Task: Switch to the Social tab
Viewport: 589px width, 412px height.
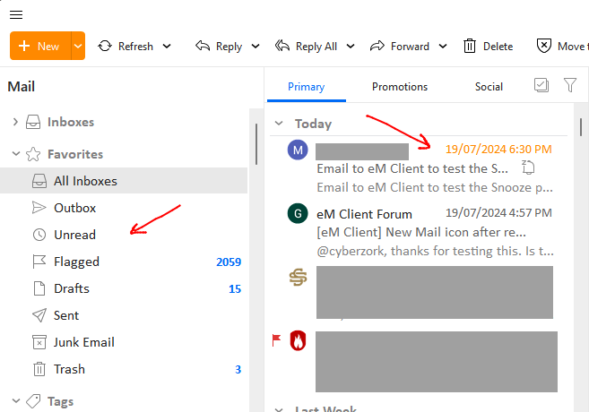Action: (x=489, y=87)
